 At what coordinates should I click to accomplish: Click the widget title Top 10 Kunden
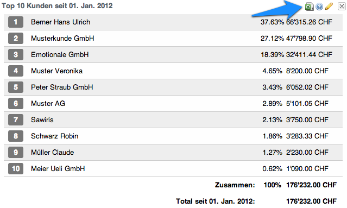(27, 6)
